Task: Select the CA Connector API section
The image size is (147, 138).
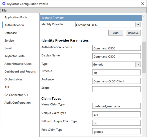Action: (x=16, y=95)
